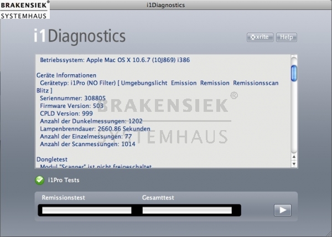The height and width of the screenshot is (237, 332).
Task: Click the x-rite logo button
Action: [260, 37]
